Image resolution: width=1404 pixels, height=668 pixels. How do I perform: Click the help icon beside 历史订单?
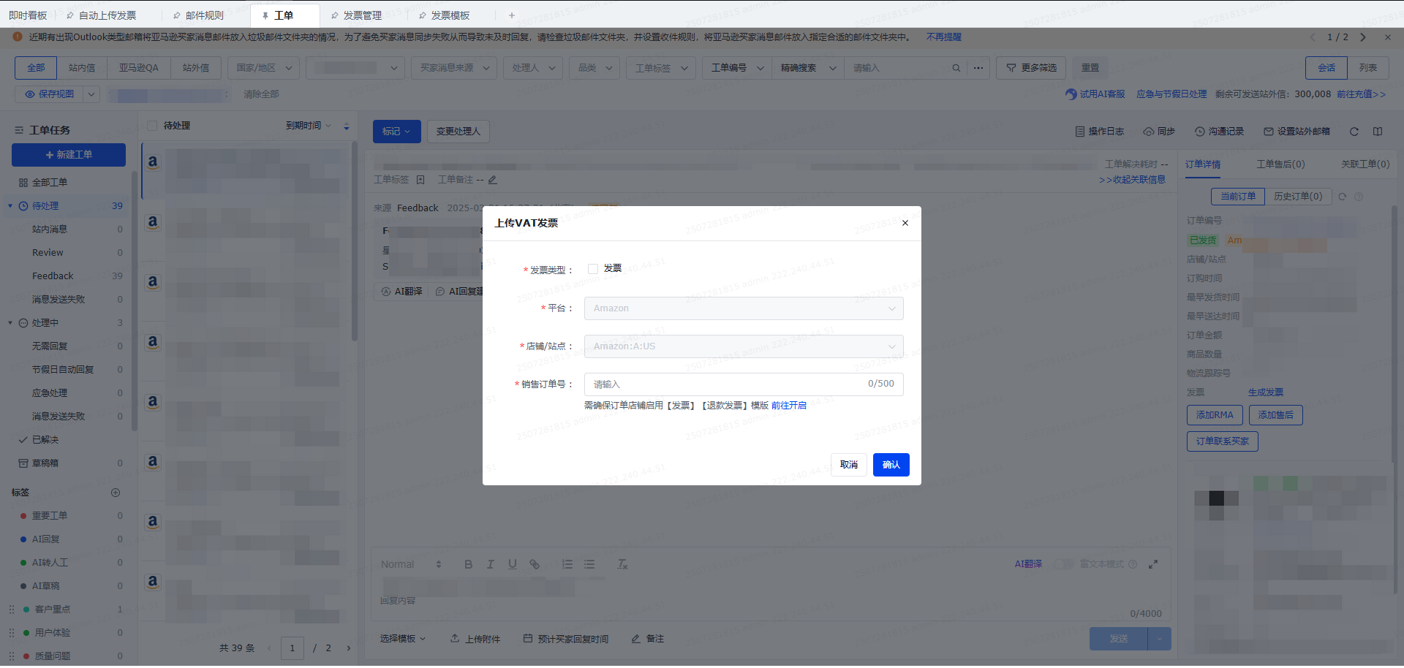pyautogui.click(x=1359, y=197)
